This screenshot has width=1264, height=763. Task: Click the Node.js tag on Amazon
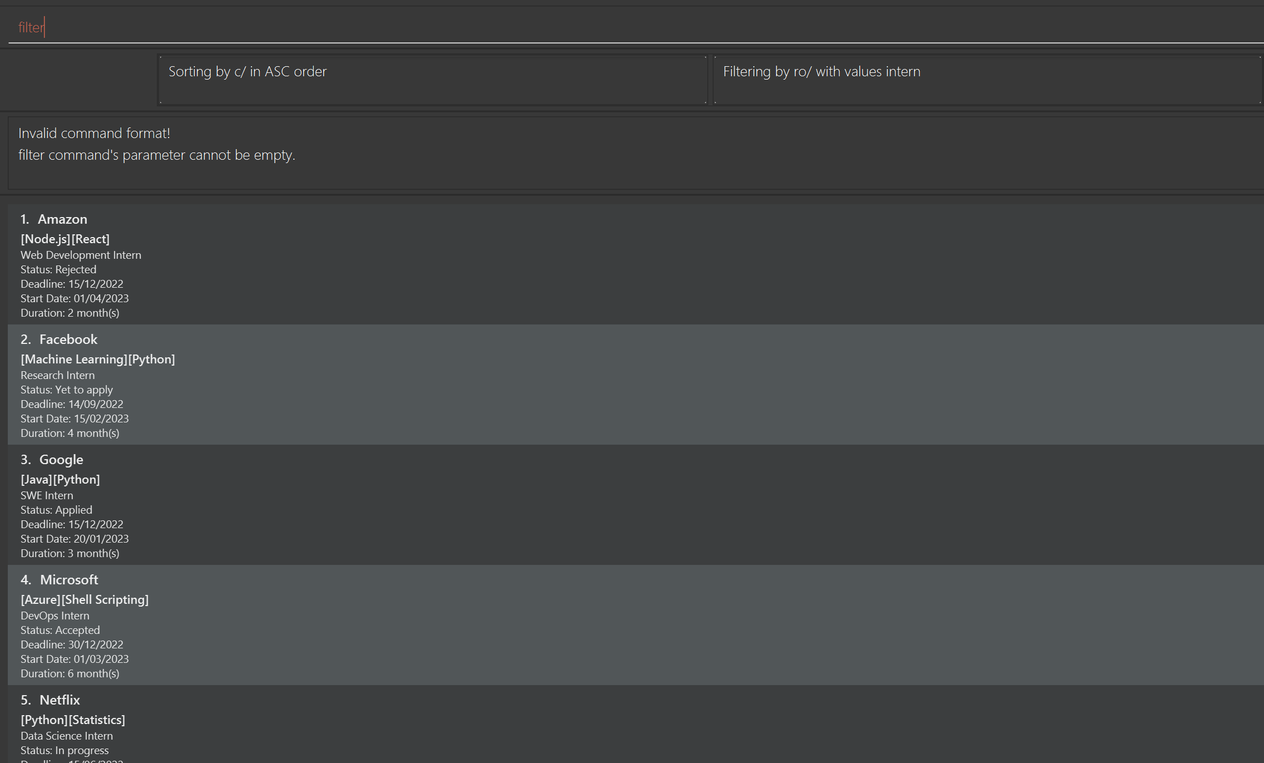point(46,239)
